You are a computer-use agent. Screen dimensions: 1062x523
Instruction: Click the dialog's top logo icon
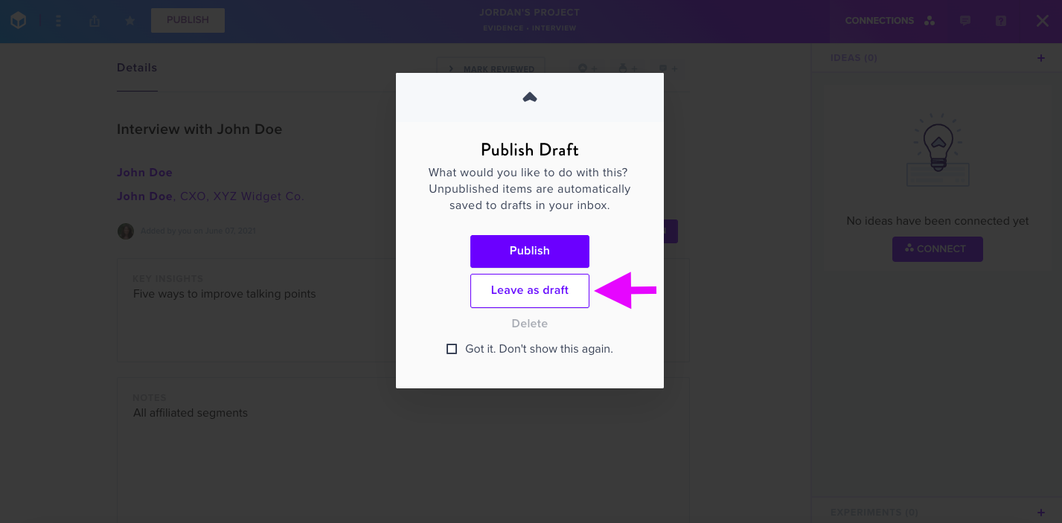pos(530,97)
